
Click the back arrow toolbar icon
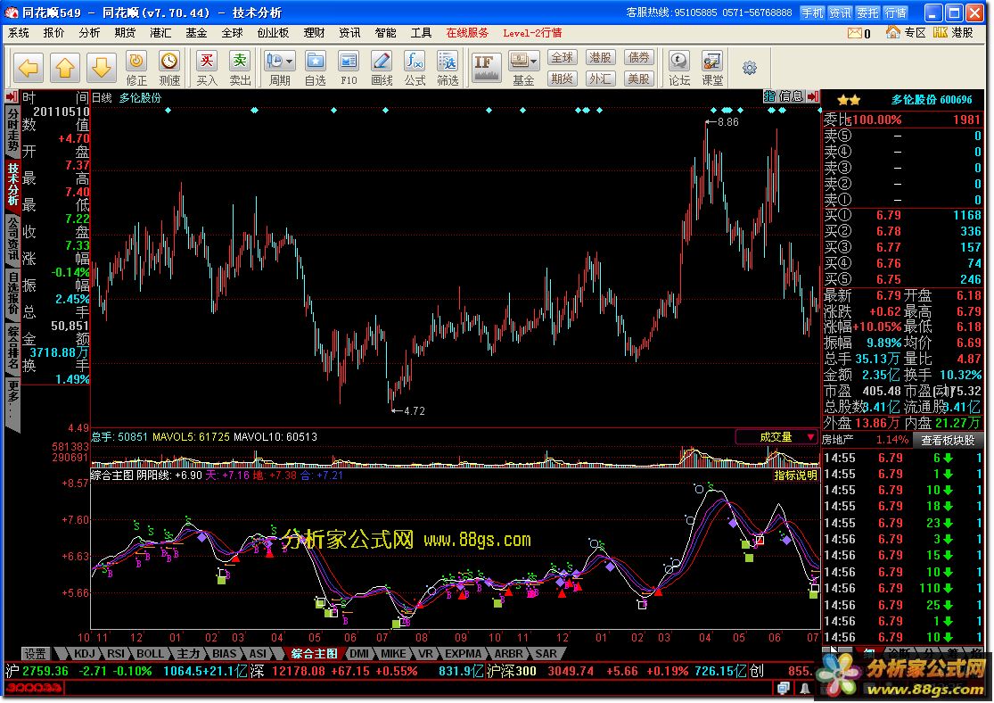click(28, 67)
